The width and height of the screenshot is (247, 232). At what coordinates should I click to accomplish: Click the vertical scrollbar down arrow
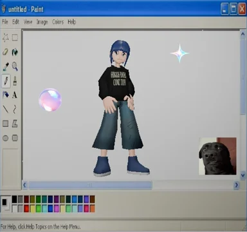[242, 175]
